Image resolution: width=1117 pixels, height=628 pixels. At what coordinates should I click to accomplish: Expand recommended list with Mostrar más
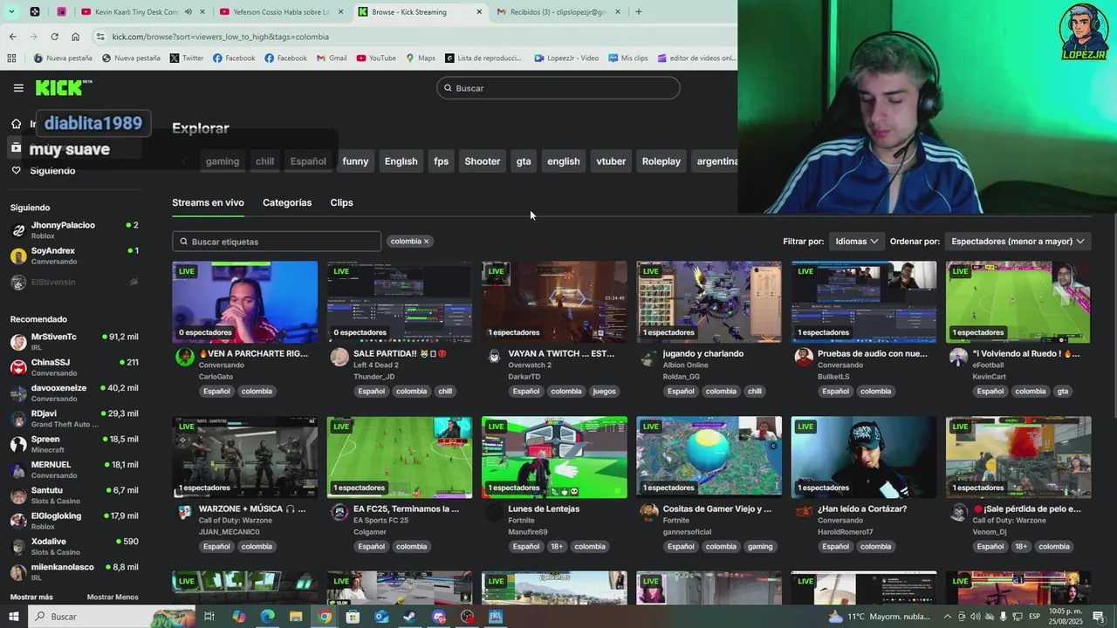(x=31, y=597)
